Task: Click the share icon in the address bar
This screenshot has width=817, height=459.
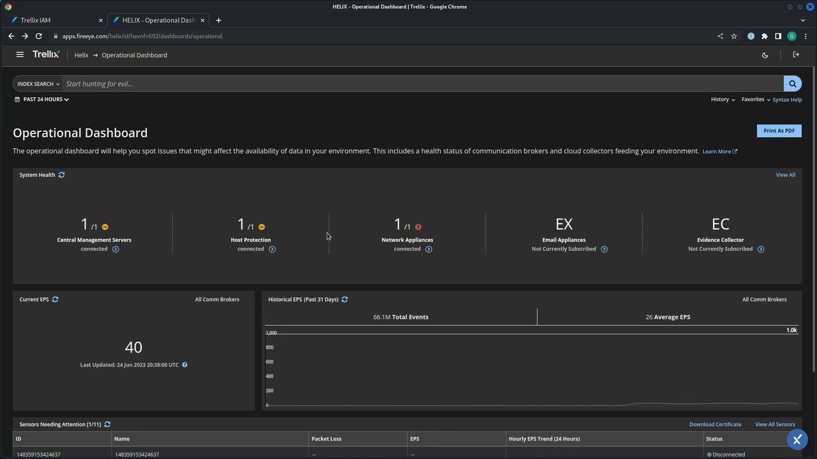Action: point(720,36)
